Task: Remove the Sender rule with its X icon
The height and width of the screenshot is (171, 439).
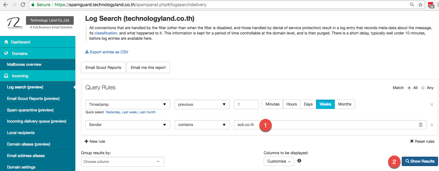Action: click(x=432, y=125)
